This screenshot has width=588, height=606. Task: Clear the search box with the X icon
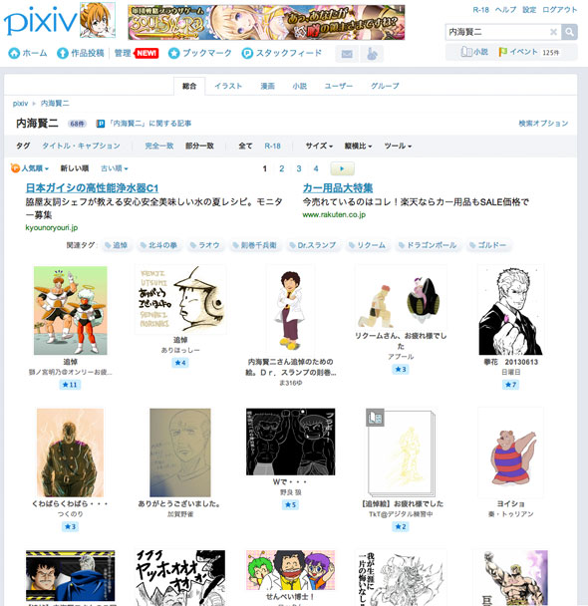553,32
